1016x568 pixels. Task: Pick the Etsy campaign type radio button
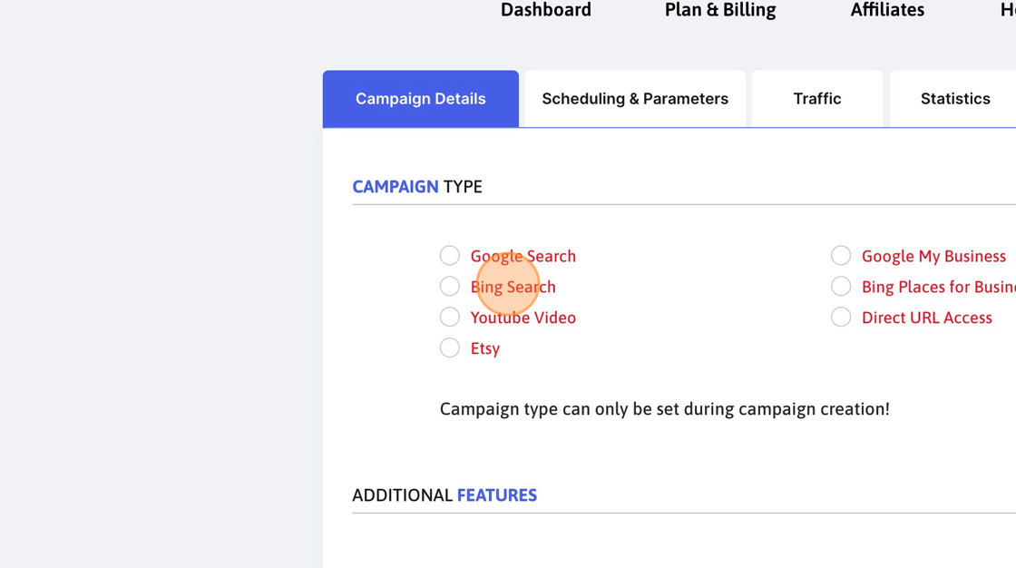(450, 348)
